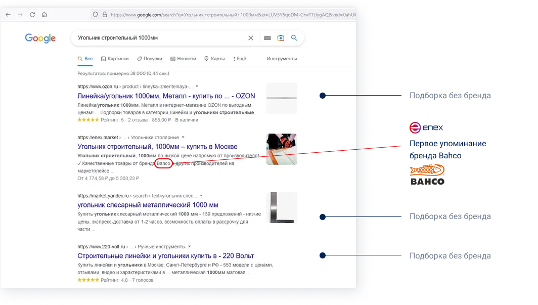Expand the ozon.ru result options arrow
Screen dimensions: 538x305
coord(197,86)
